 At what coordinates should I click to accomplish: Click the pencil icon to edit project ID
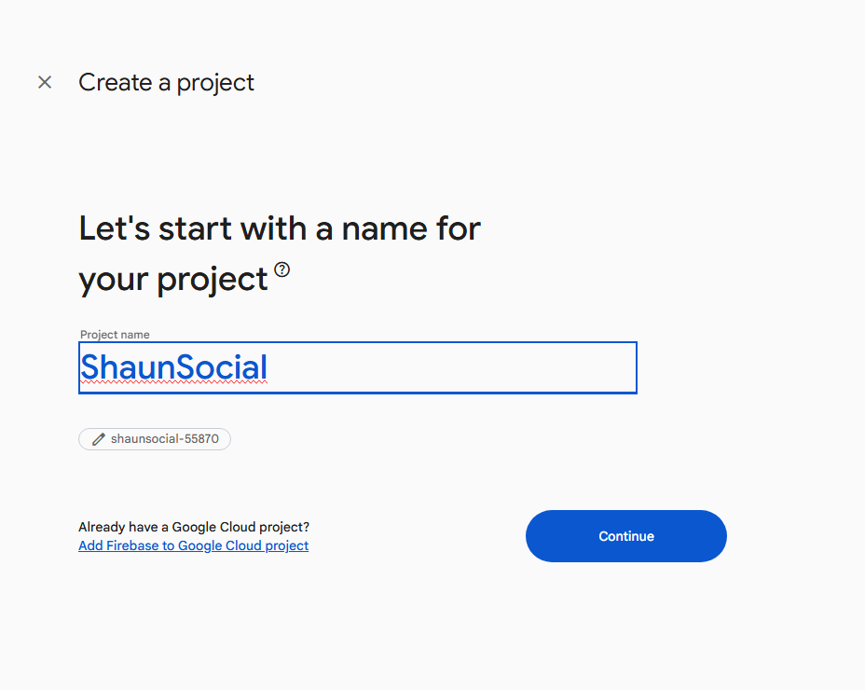98,438
